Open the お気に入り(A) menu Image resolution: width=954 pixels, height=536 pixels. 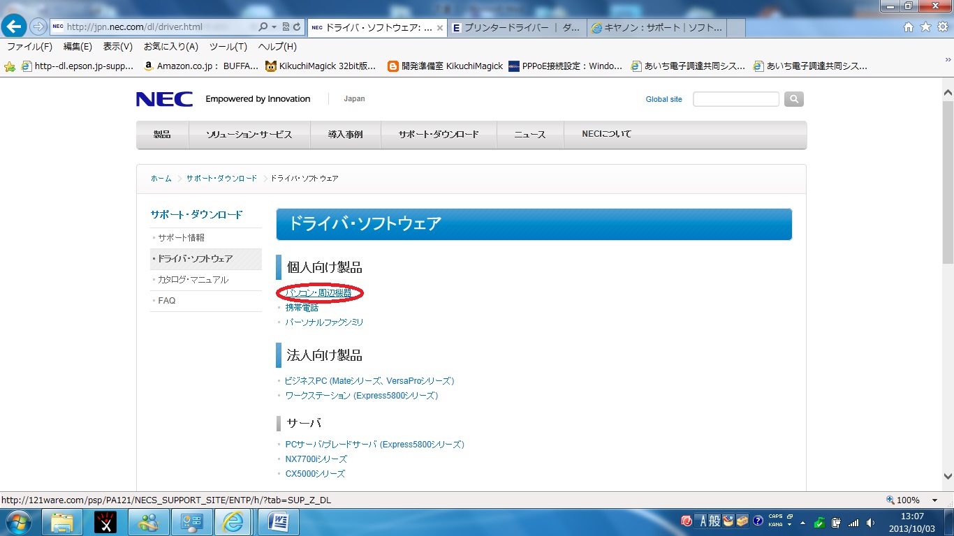pos(171,47)
